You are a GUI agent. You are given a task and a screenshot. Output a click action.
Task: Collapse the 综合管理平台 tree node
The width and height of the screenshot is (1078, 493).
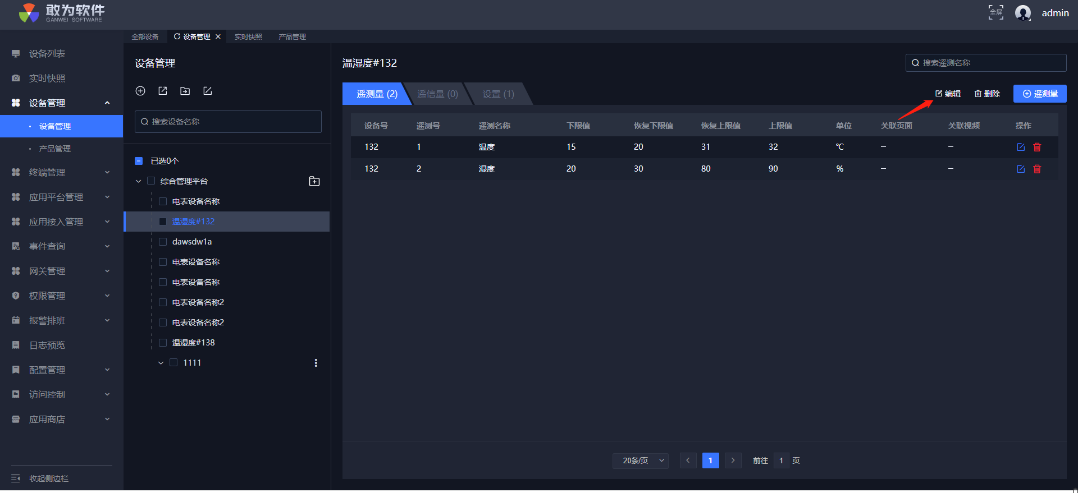(x=138, y=181)
